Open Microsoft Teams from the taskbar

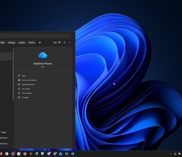[13, 154]
